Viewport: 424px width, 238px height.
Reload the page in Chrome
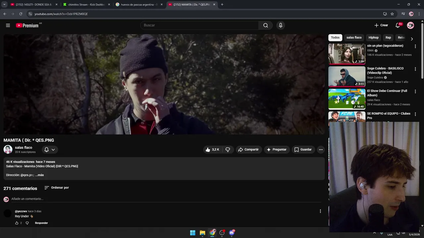tap(21, 14)
